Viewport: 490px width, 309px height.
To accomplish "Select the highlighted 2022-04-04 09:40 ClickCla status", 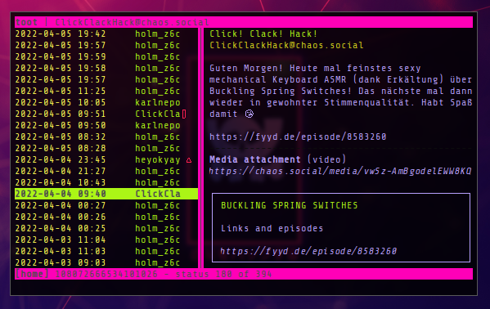I will point(106,194).
